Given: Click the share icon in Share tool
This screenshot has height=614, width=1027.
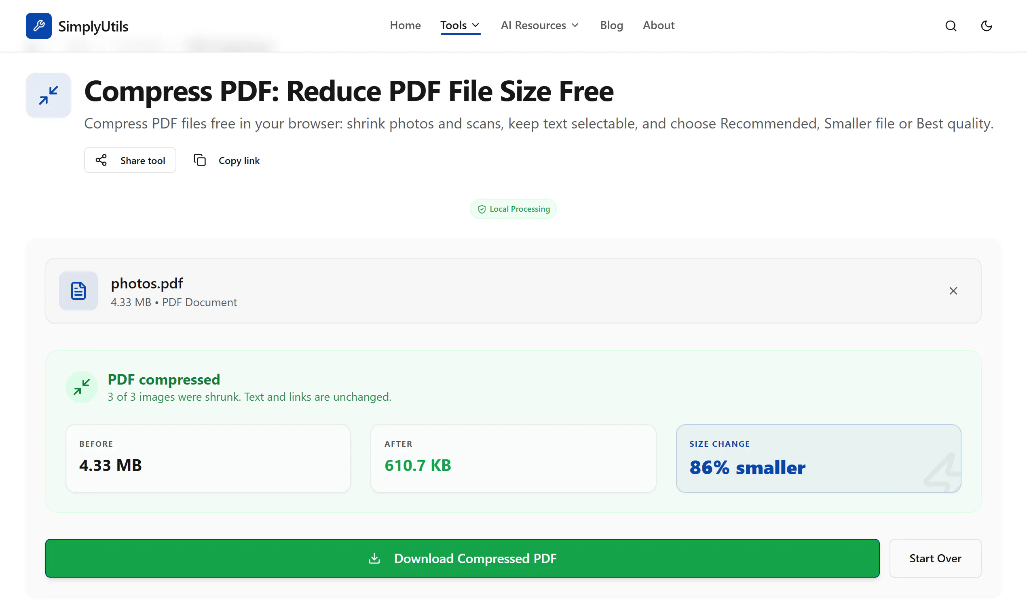Looking at the screenshot, I should click(x=101, y=160).
